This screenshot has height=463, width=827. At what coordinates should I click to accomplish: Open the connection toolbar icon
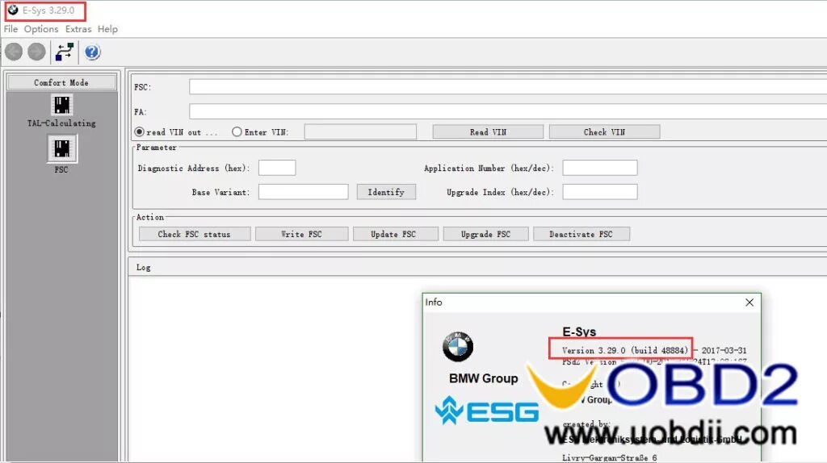65,52
